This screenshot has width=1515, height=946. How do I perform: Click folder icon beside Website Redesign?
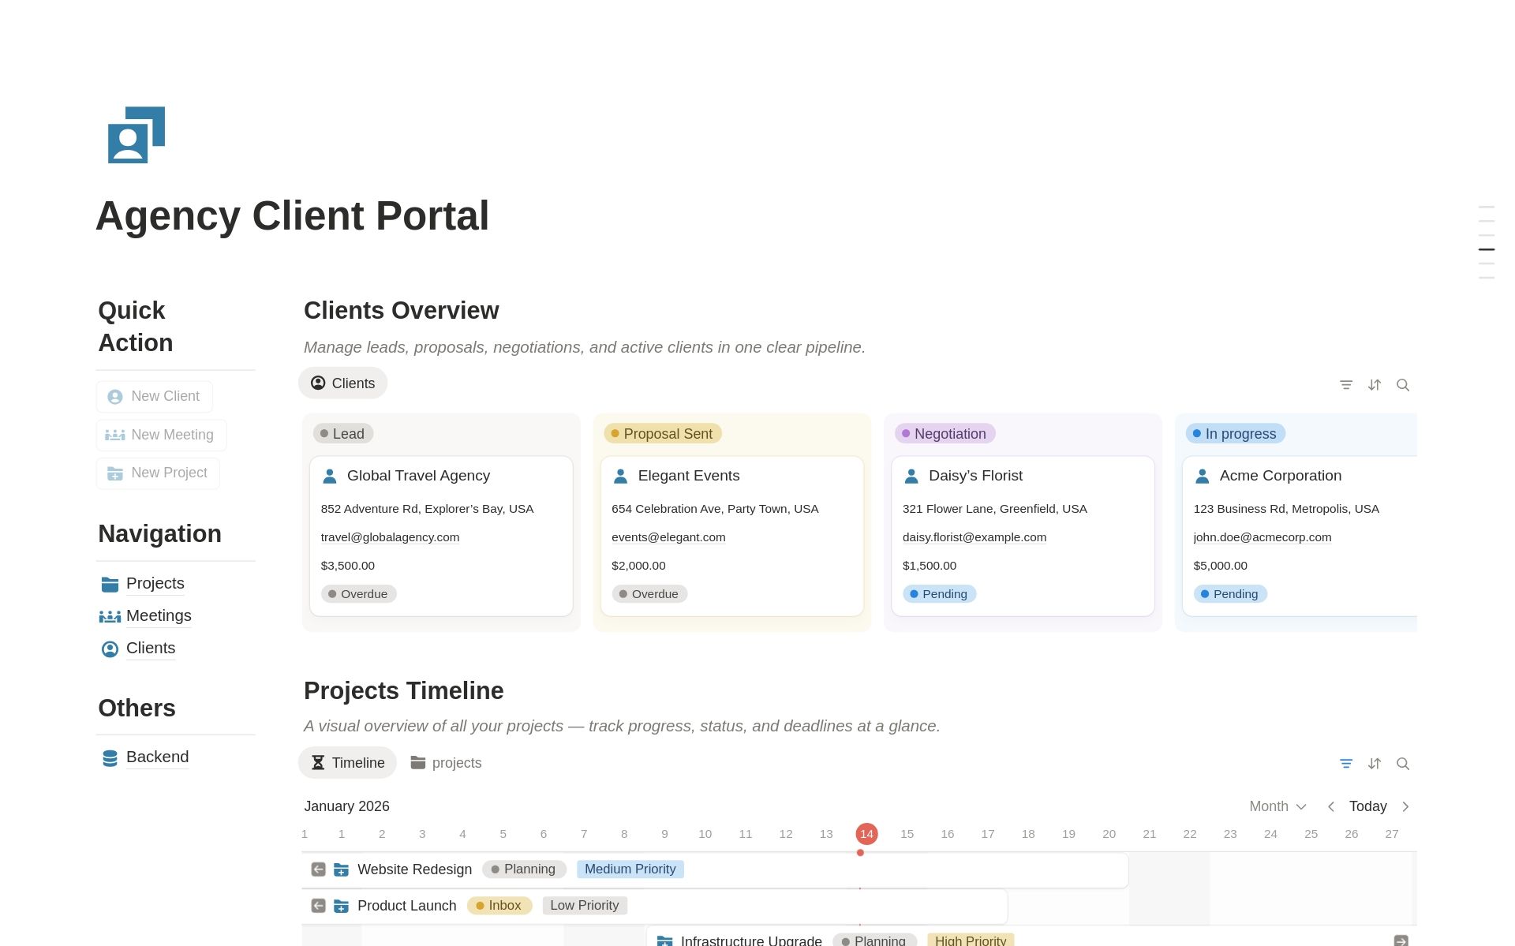point(341,869)
